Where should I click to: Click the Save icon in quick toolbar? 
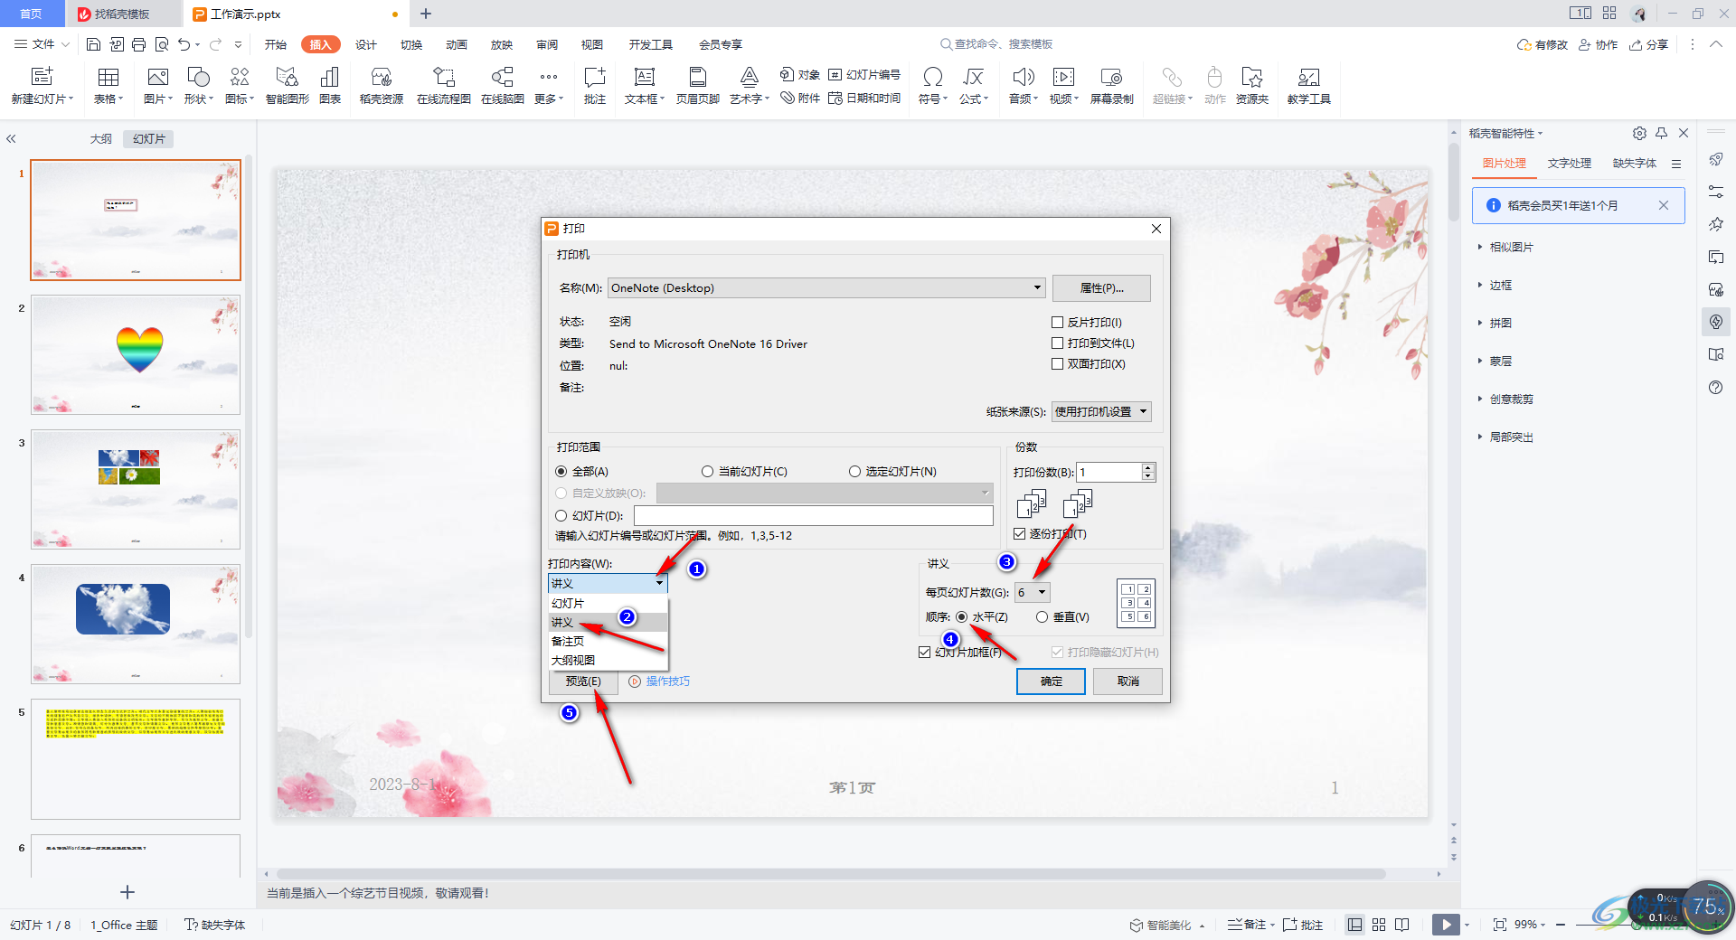point(93,44)
